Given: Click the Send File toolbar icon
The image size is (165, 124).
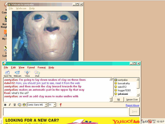Looking at the screenshot, I should click(x=7, y=74).
